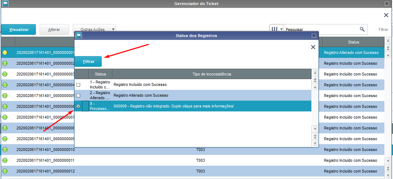
Task: Click green status dot for row ending 0000000012
Action: point(5,171)
